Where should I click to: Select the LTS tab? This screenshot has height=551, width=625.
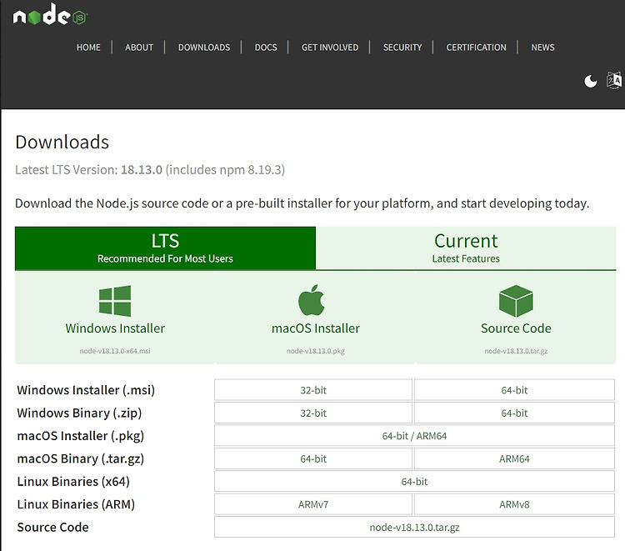click(x=166, y=248)
